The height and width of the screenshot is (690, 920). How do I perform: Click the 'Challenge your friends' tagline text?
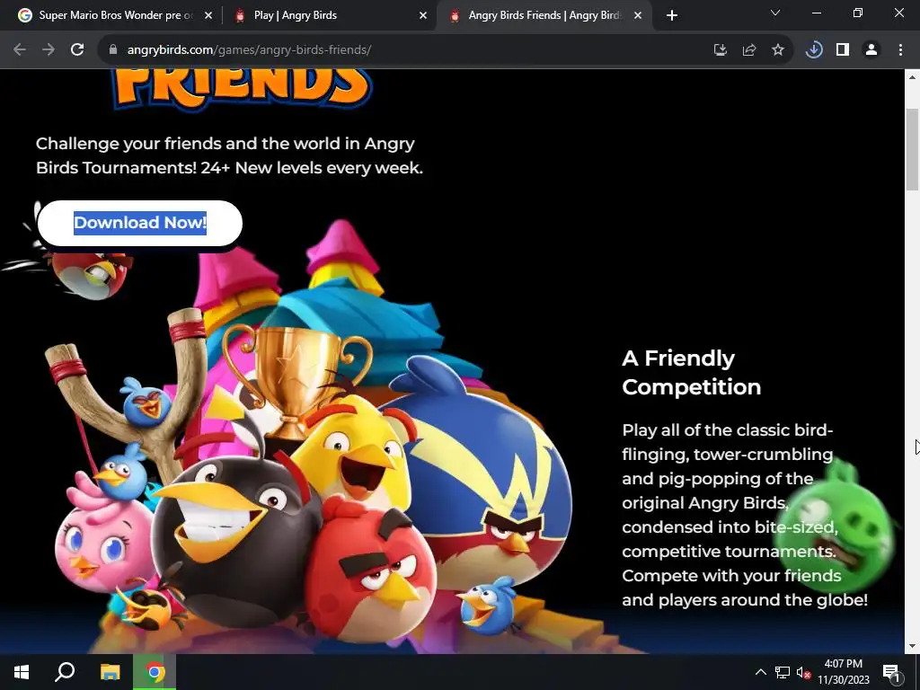[x=229, y=155]
